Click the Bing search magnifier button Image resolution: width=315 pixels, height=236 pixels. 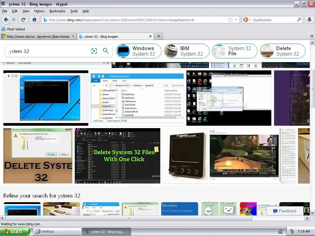(106, 51)
